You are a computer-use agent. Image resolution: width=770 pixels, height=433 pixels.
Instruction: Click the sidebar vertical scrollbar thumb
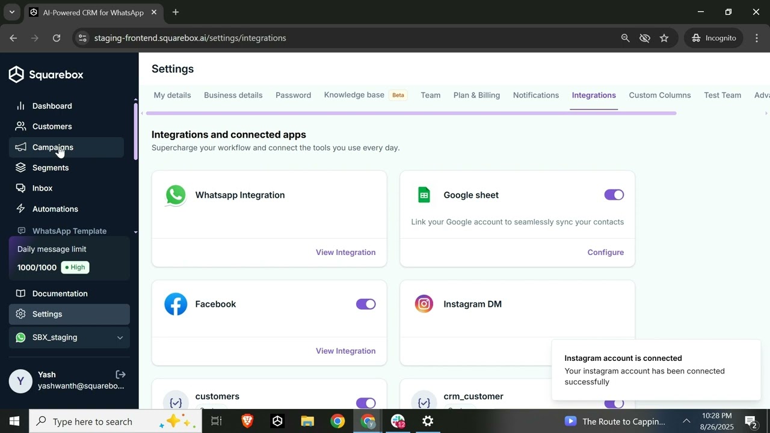click(135, 131)
